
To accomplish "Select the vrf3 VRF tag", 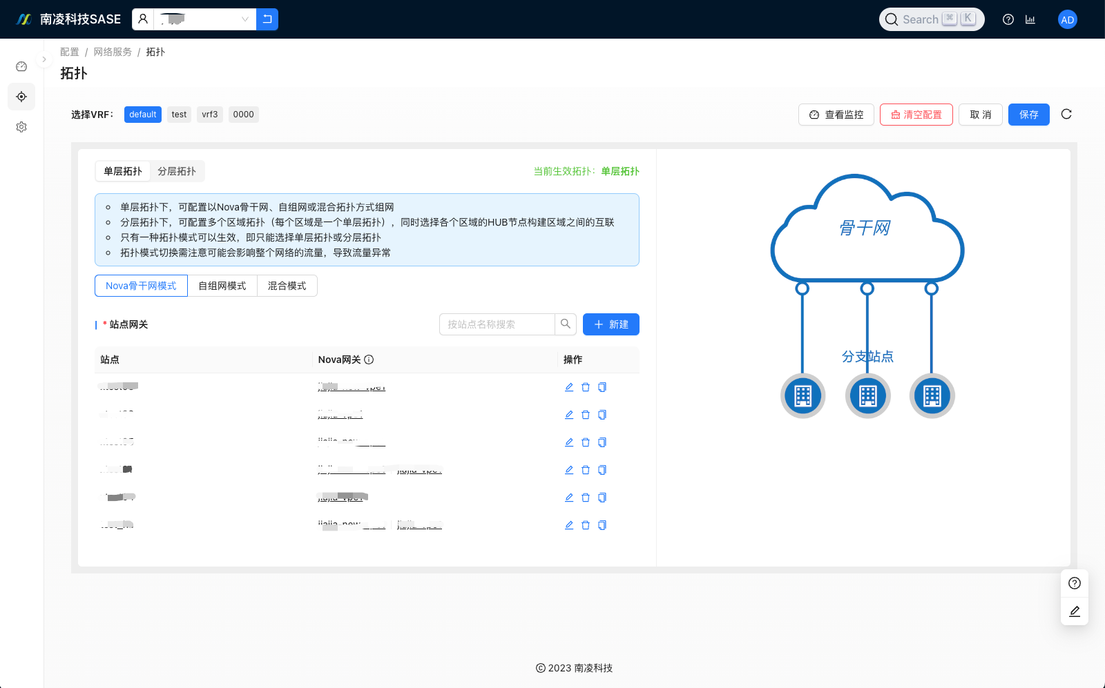I will point(210,115).
